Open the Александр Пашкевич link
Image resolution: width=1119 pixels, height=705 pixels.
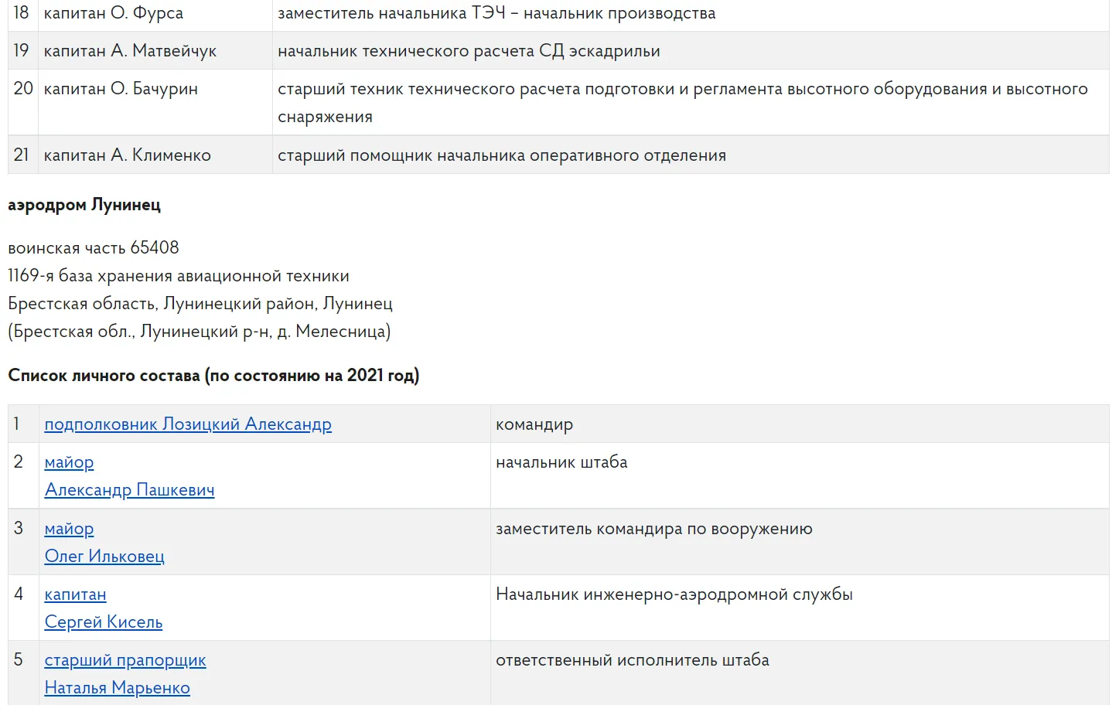pos(129,490)
